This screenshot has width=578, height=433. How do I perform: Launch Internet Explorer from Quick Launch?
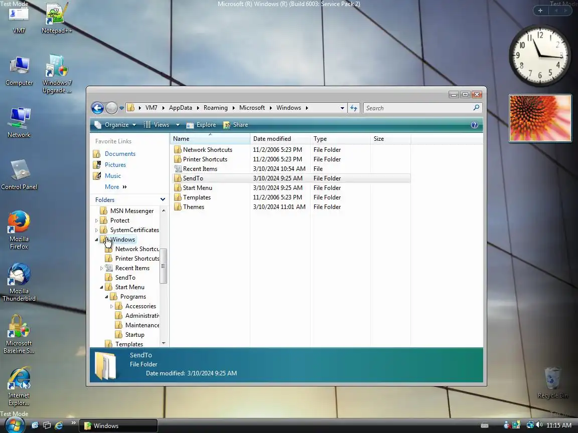(59, 425)
